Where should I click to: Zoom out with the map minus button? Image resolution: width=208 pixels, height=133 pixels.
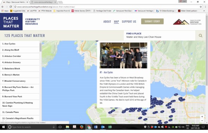[202, 121]
